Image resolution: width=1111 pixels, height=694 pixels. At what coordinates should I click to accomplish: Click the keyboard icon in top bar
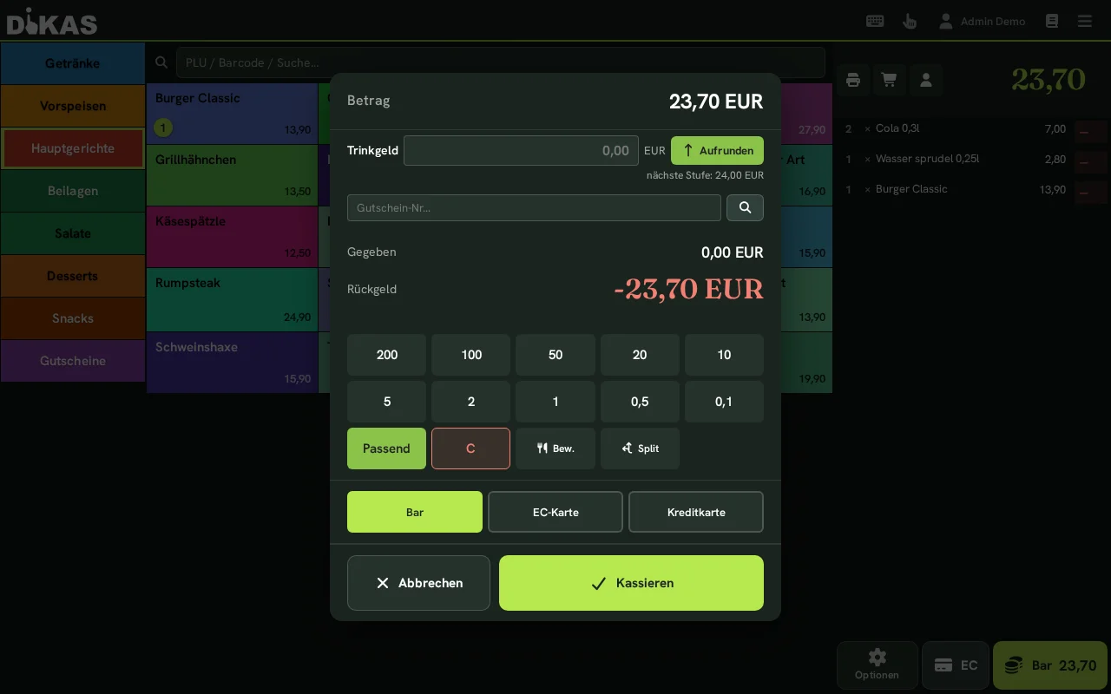coord(875,21)
